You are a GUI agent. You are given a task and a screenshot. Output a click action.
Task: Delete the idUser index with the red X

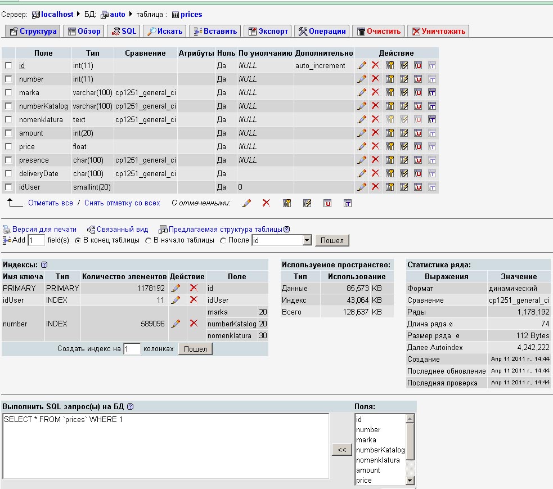point(194,300)
